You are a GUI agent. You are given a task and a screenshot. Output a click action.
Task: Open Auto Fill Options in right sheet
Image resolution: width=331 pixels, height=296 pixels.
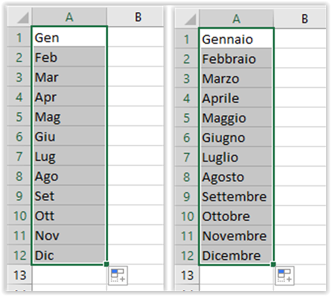[284, 276]
